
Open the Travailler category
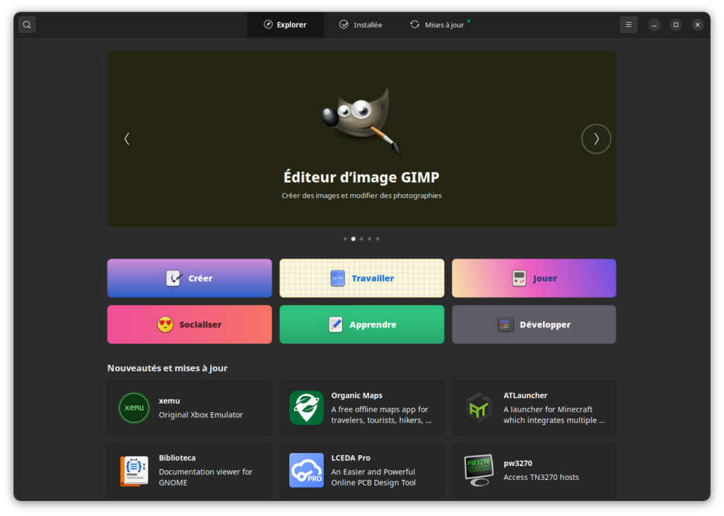point(361,278)
